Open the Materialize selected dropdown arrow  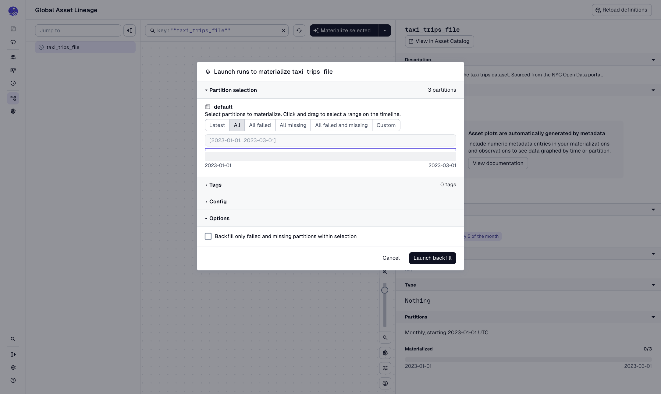[x=385, y=30]
